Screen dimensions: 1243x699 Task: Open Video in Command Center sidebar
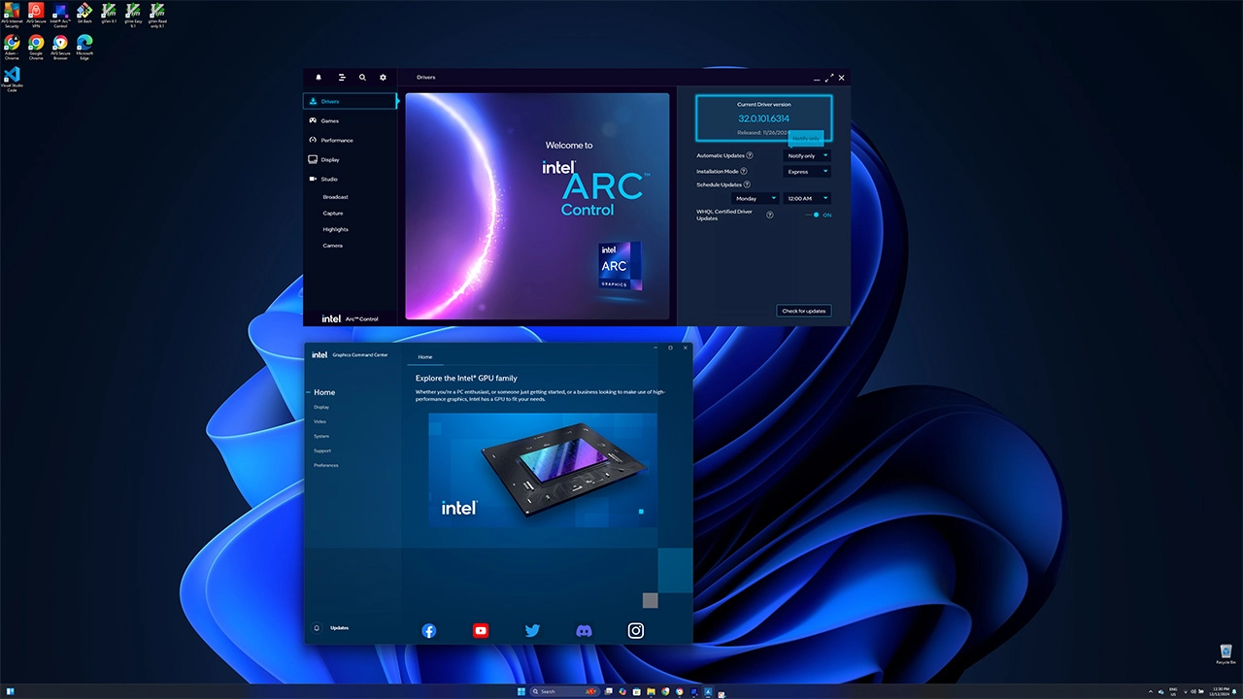(x=319, y=421)
